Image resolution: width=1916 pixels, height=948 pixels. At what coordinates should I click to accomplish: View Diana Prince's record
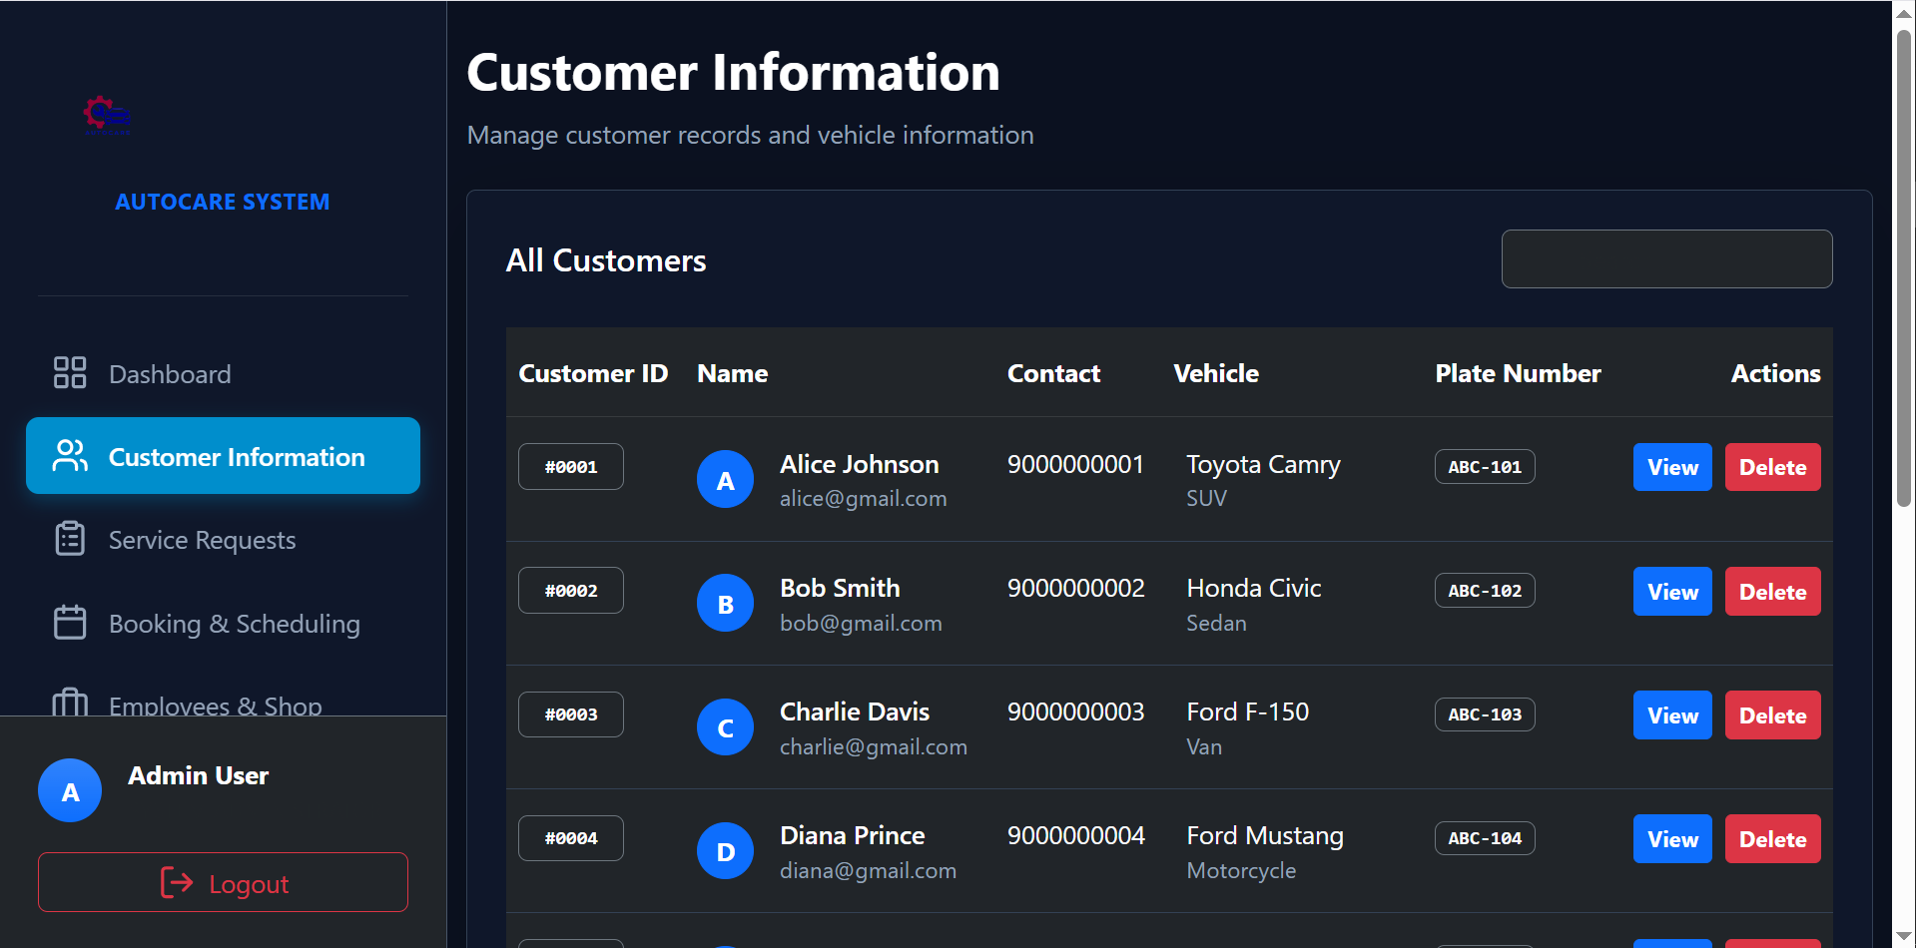[1672, 839]
